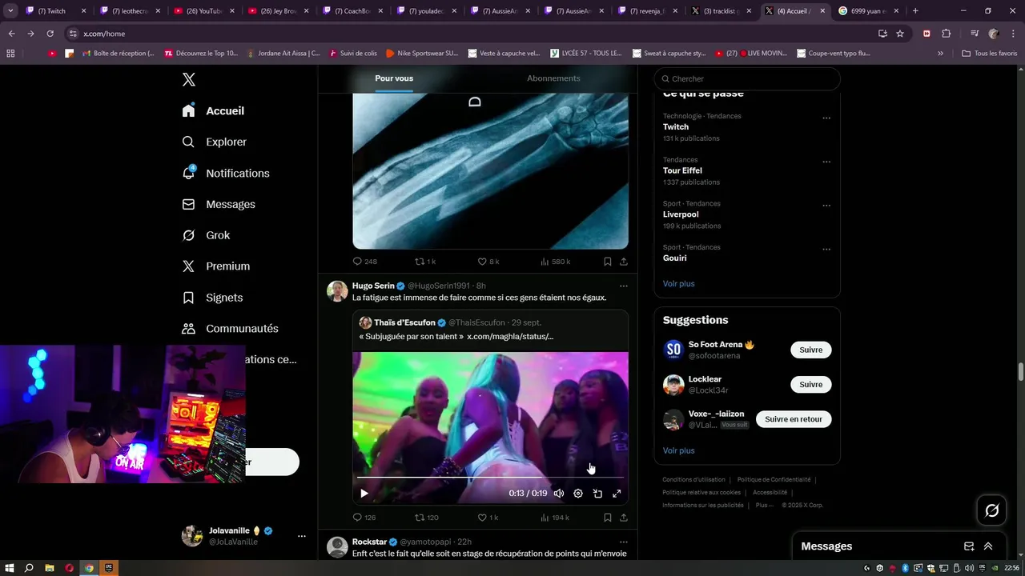
Task: Open Messages from the left sidebar
Action: click(219, 204)
